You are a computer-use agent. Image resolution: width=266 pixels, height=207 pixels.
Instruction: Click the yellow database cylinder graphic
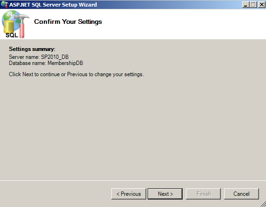click(9, 27)
